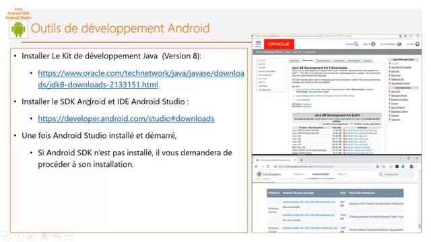Go to next slide with slideshow arrow

tap(19, 235)
